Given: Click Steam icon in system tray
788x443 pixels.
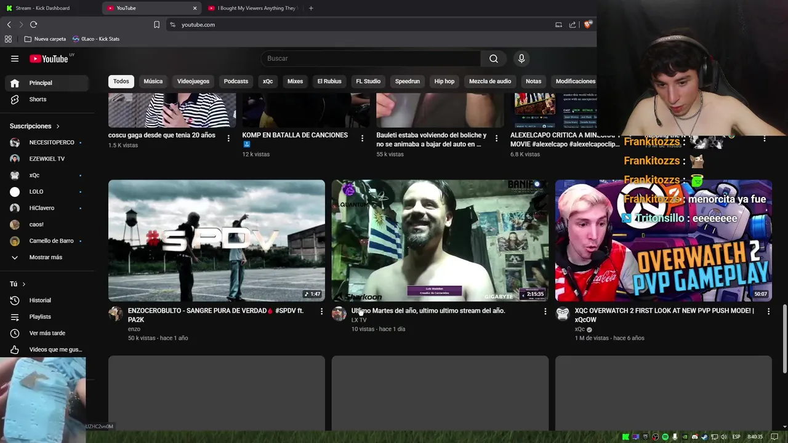Looking at the screenshot, I should click(704, 437).
